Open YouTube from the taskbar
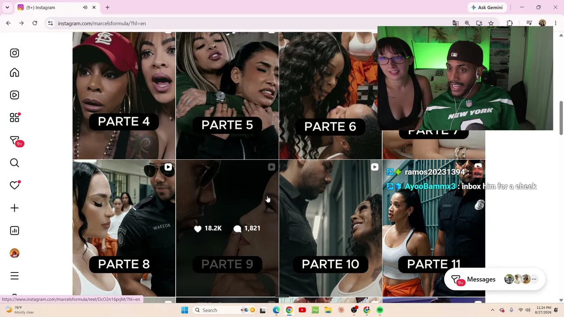564x317 pixels. [302, 310]
